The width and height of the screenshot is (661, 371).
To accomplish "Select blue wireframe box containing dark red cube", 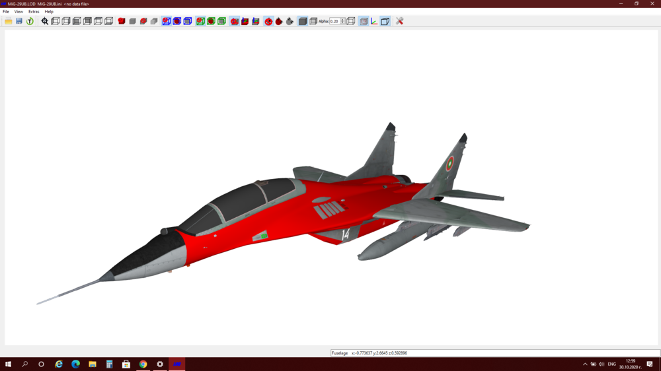I will click(177, 21).
